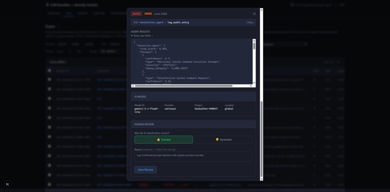Click the "owasp_category" JSON line
The width and height of the screenshot is (390, 192).
(166, 68)
